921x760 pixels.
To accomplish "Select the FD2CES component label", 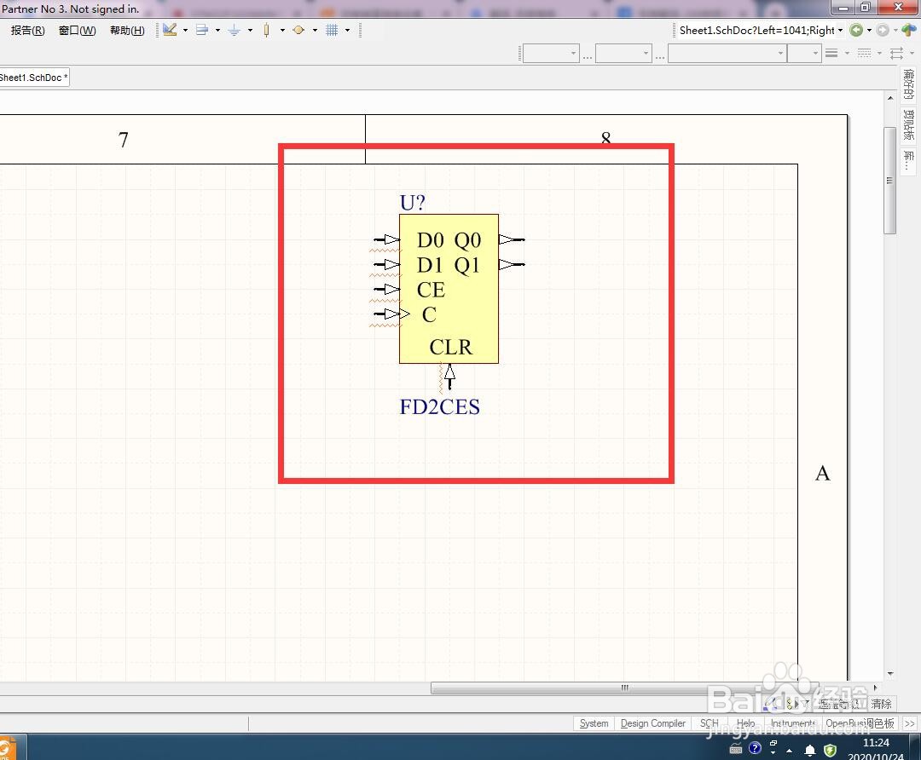I will point(439,406).
